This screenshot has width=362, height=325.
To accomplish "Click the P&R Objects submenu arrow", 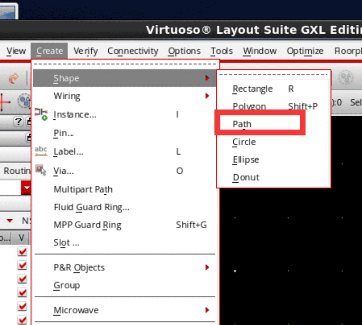I will point(207,267).
